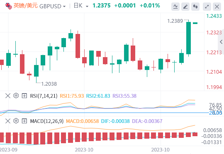Click the RSI2:61.83 value
The height and width of the screenshot is (154, 224).
coord(98,96)
